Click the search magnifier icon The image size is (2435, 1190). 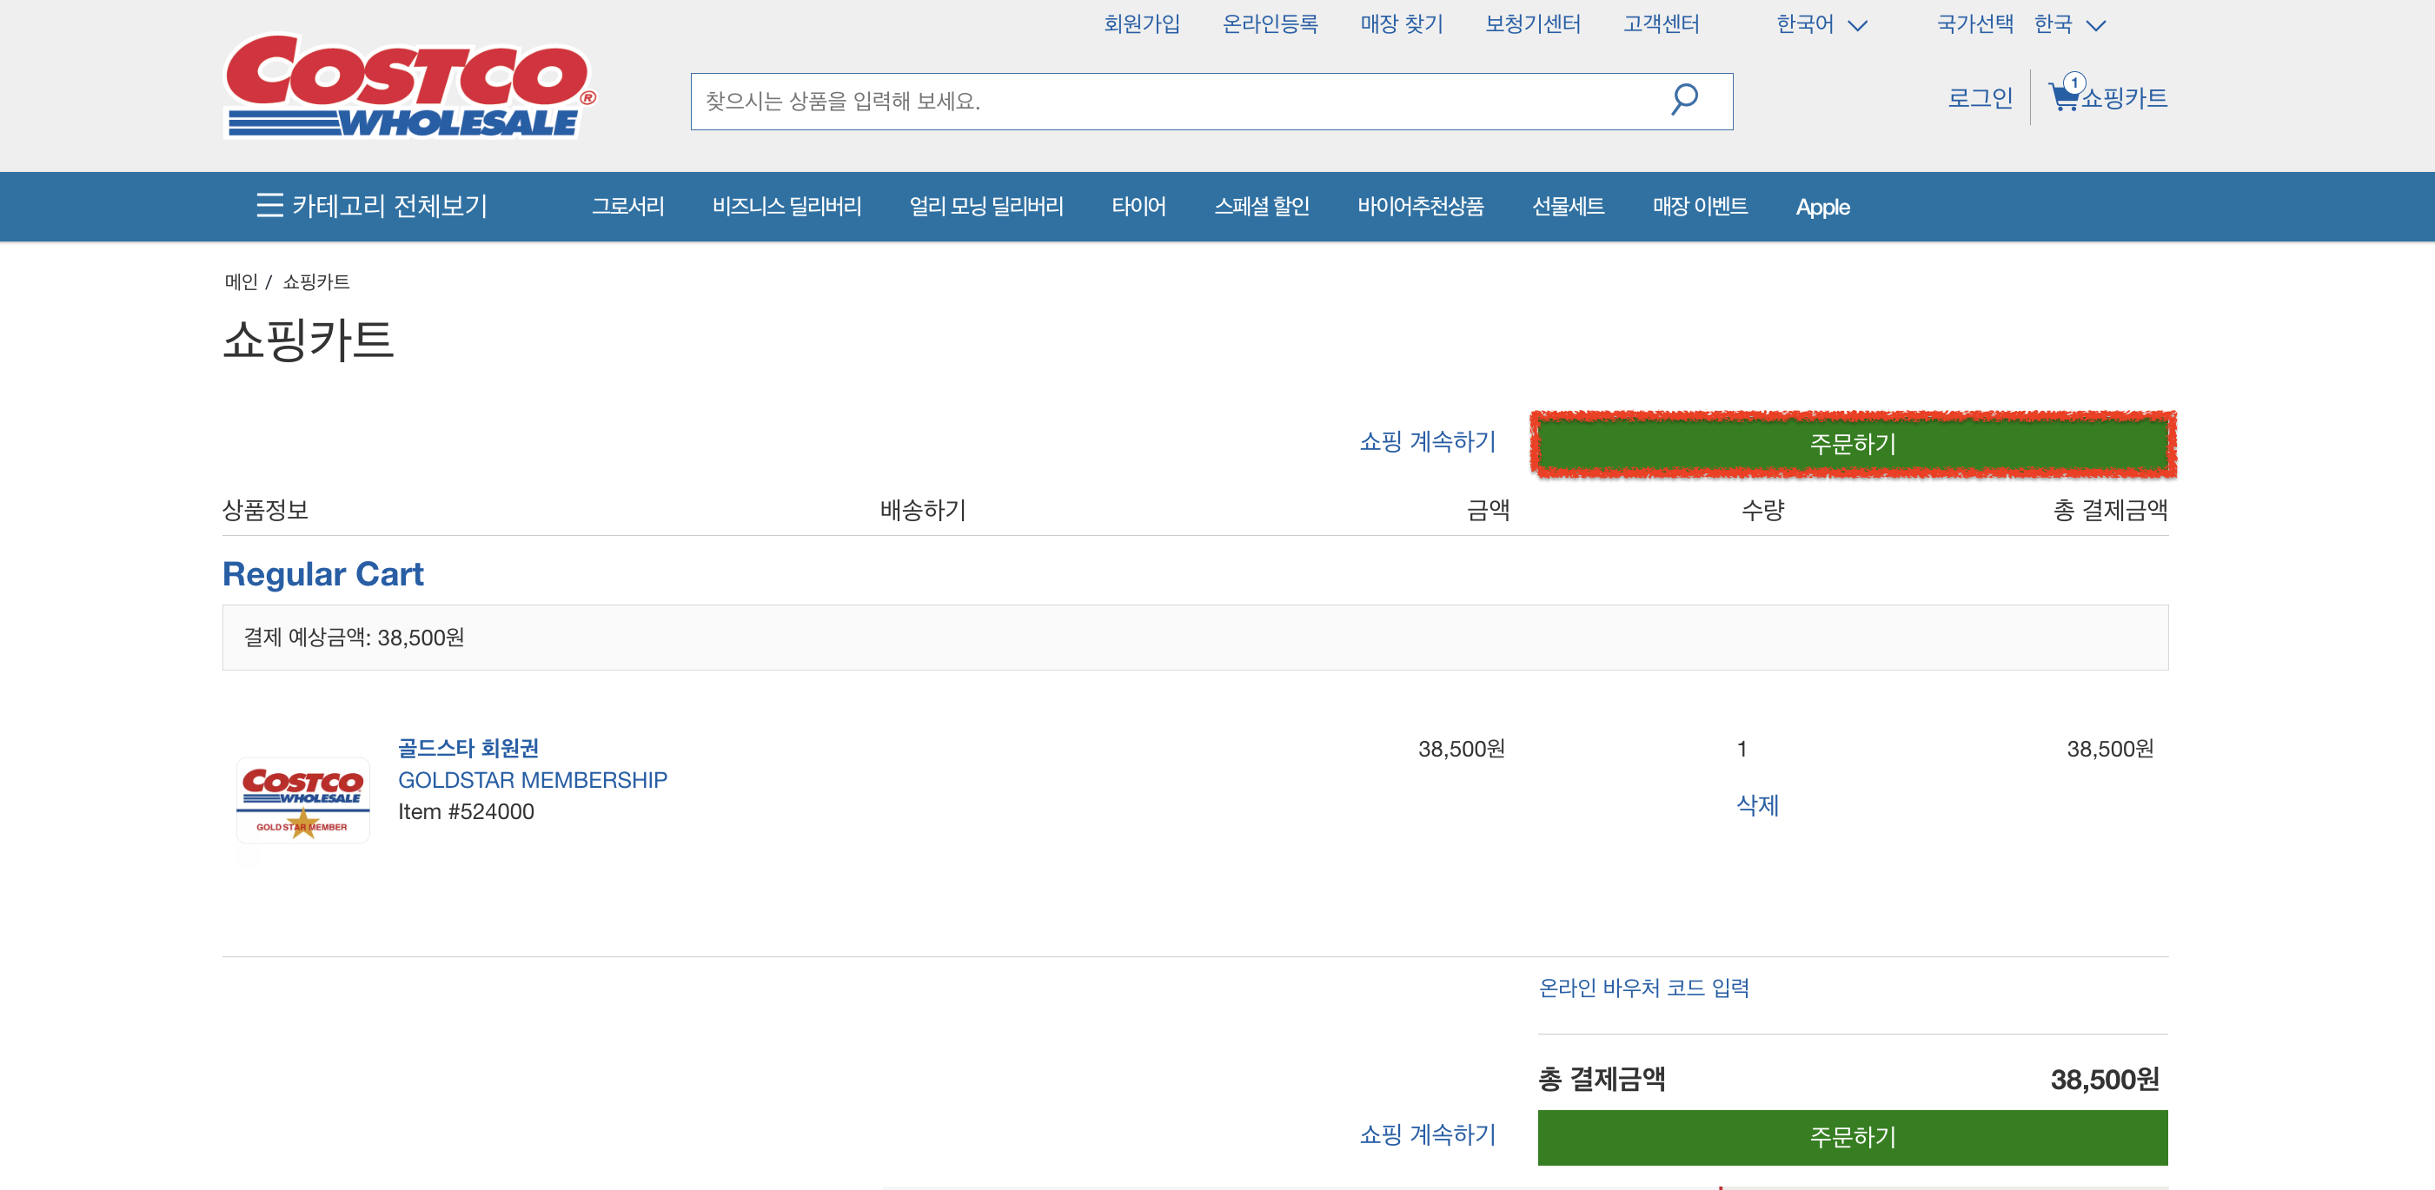point(1685,98)
